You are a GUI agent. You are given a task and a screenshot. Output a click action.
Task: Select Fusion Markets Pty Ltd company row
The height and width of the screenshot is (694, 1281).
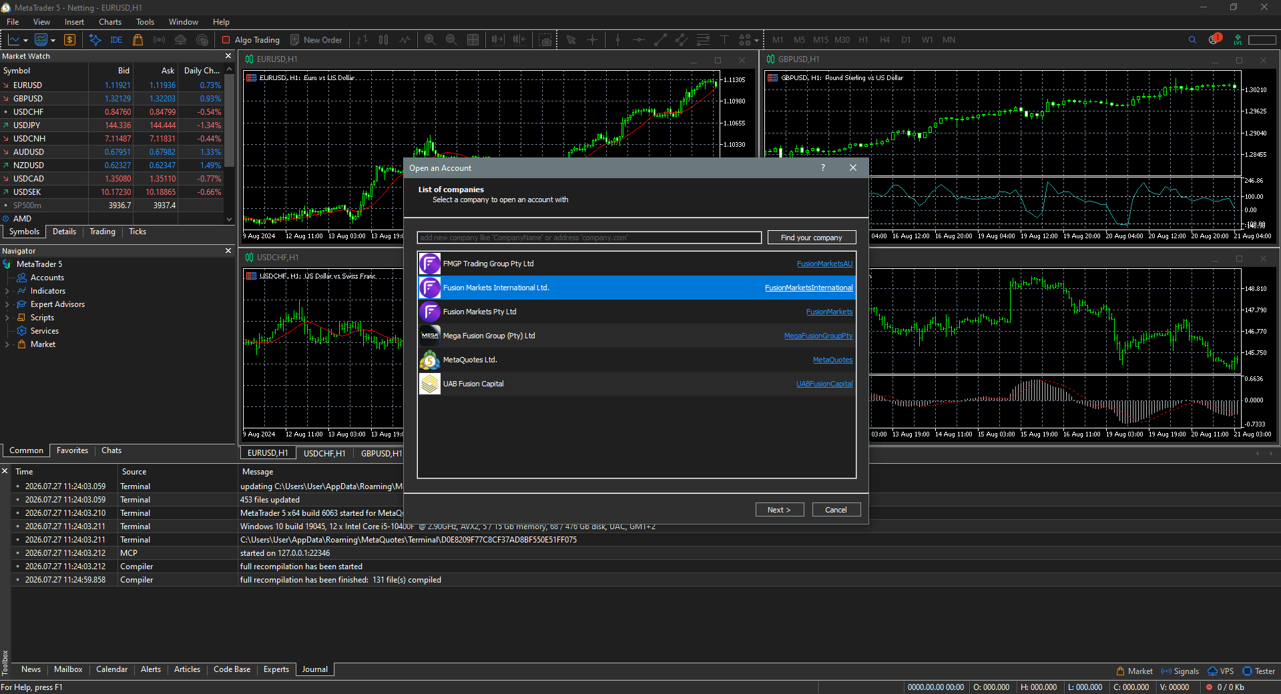[636, 312]
